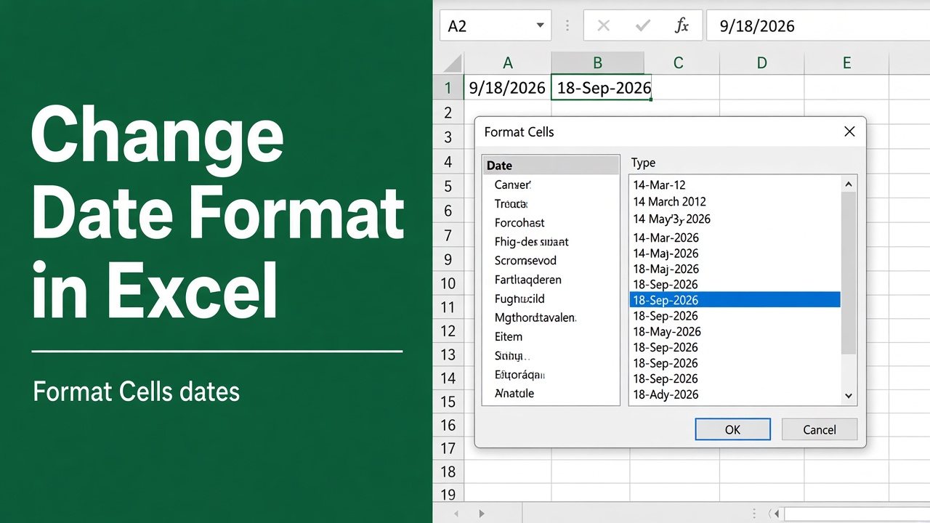The width and height of the screenshot is (930, 523).
Task: Close the Format Cells dialog with X
Action: pyautogui.click(x=849, y=131)
